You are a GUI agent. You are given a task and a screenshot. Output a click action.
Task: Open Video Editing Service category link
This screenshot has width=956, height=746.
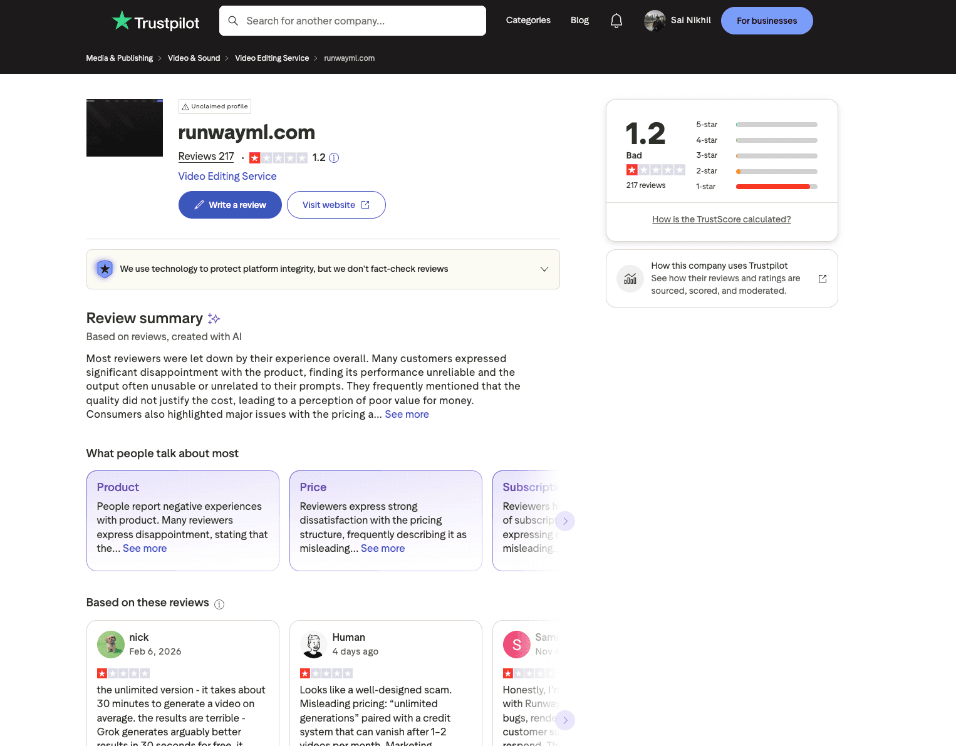[x=227, y=177]
